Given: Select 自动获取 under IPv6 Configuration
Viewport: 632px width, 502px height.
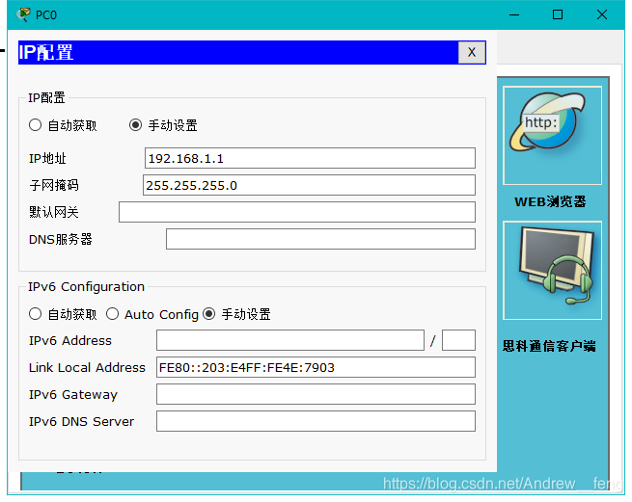Looking at the screenshot, I should tap(36, 314).
